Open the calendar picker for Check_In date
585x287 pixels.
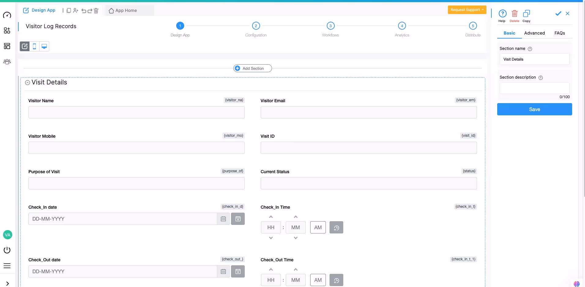click(x=224, y=219)
